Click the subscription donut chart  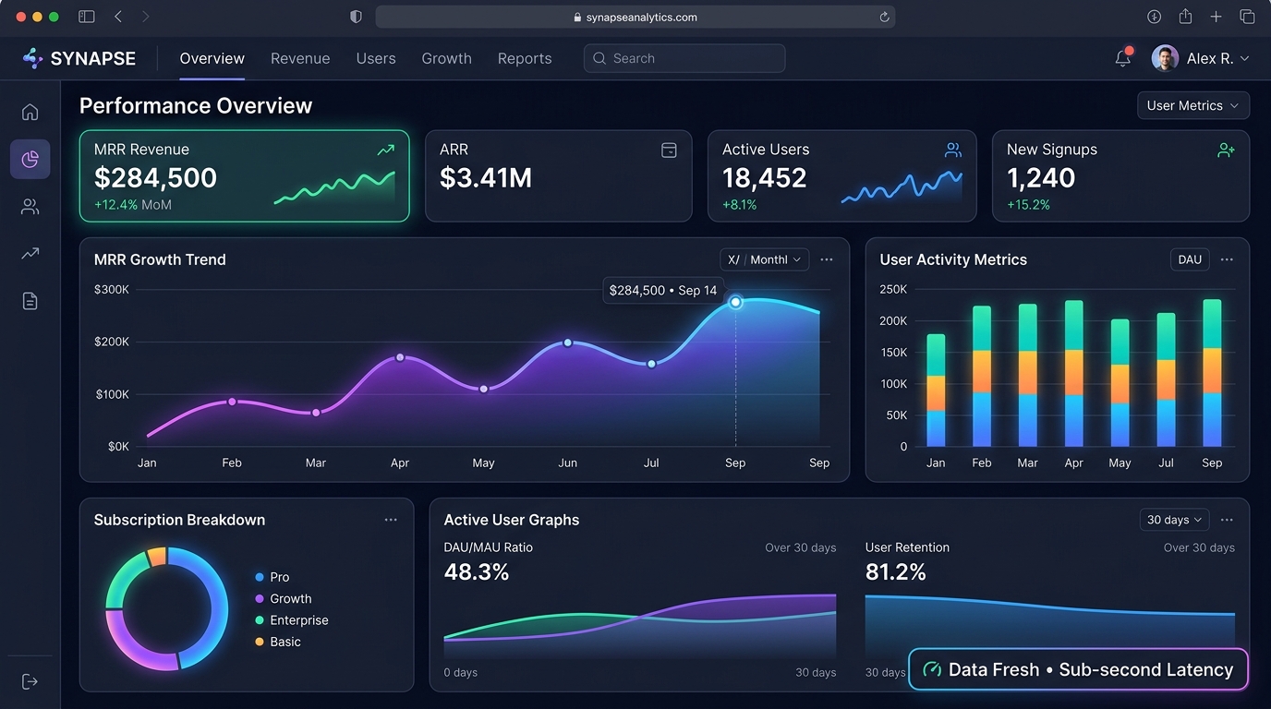[166, 607]
